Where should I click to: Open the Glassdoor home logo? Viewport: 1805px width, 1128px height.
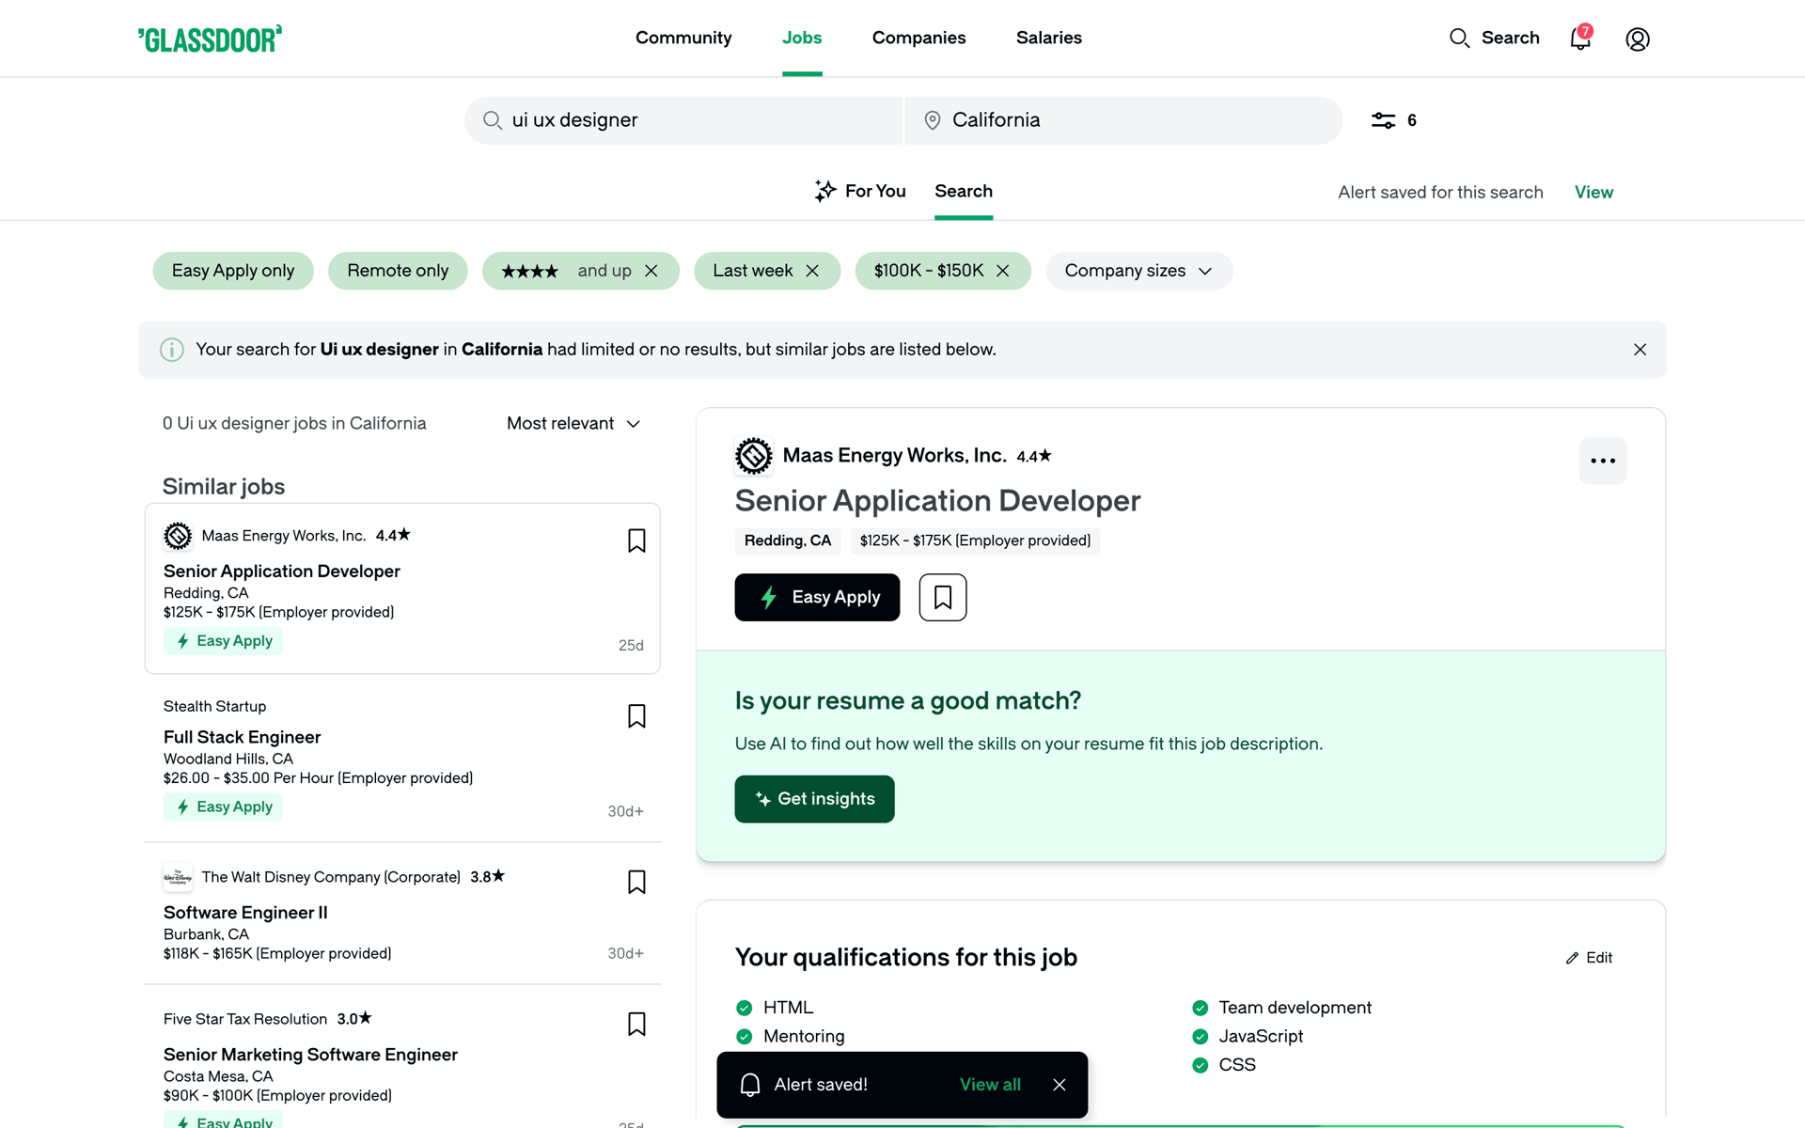[x=210, y=39]
